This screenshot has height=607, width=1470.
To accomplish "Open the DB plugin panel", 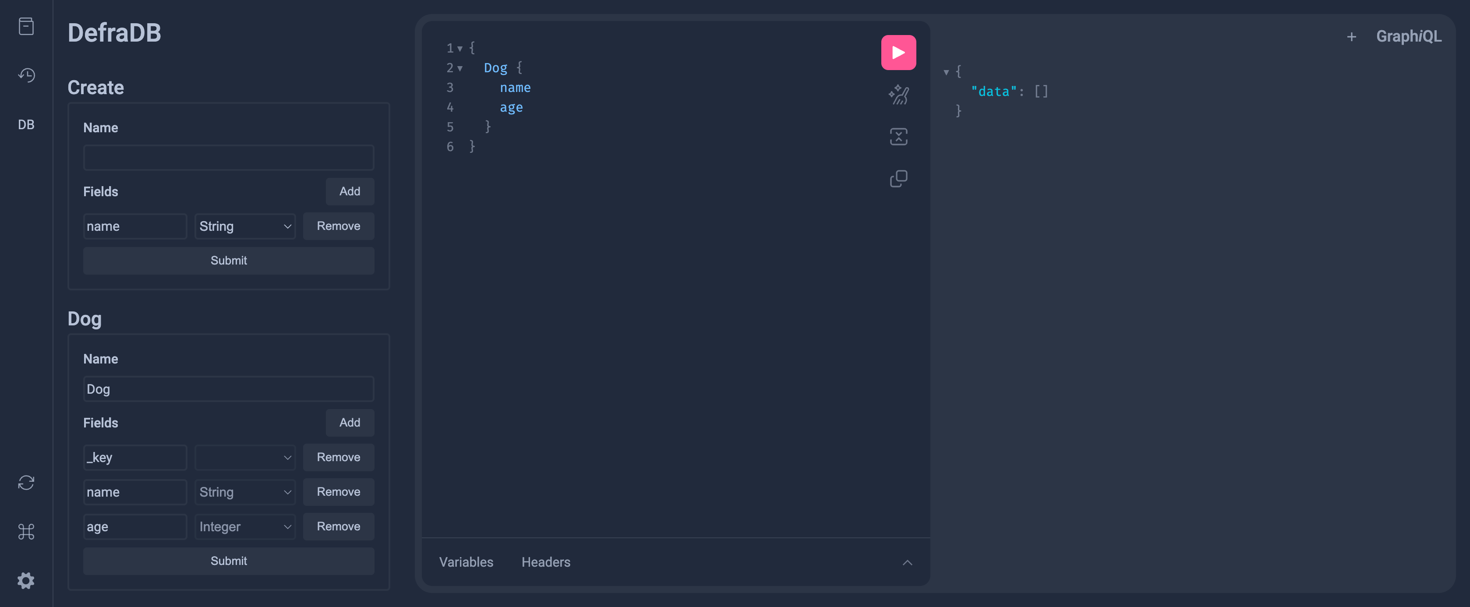I will point(26,124).
